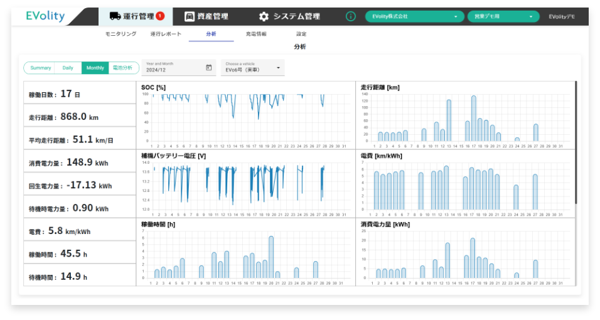Click the charts panel vertical scrollbar

click(576, 142)
